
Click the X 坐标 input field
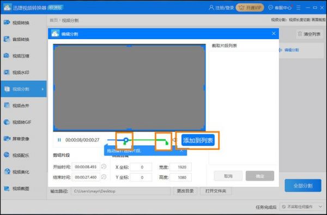click(141, 167)
